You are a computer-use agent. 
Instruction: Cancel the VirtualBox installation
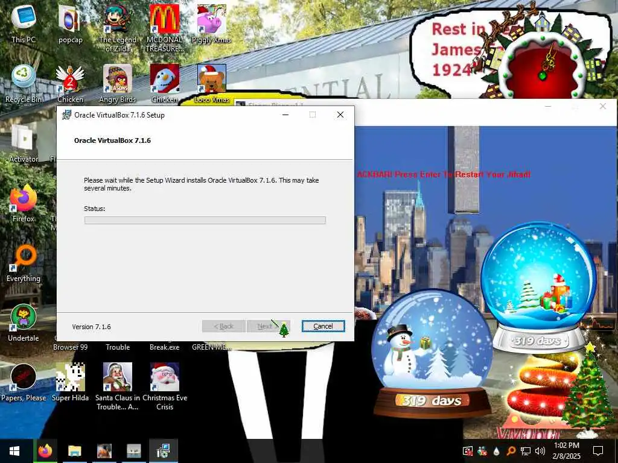pos(323,326)
